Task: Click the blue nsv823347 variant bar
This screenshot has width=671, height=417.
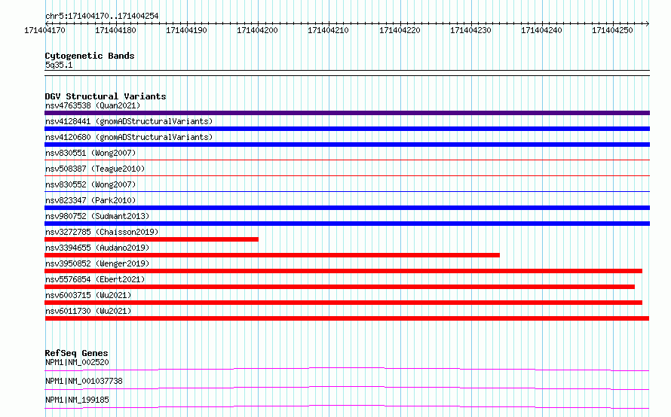Action: pos(347,208)
